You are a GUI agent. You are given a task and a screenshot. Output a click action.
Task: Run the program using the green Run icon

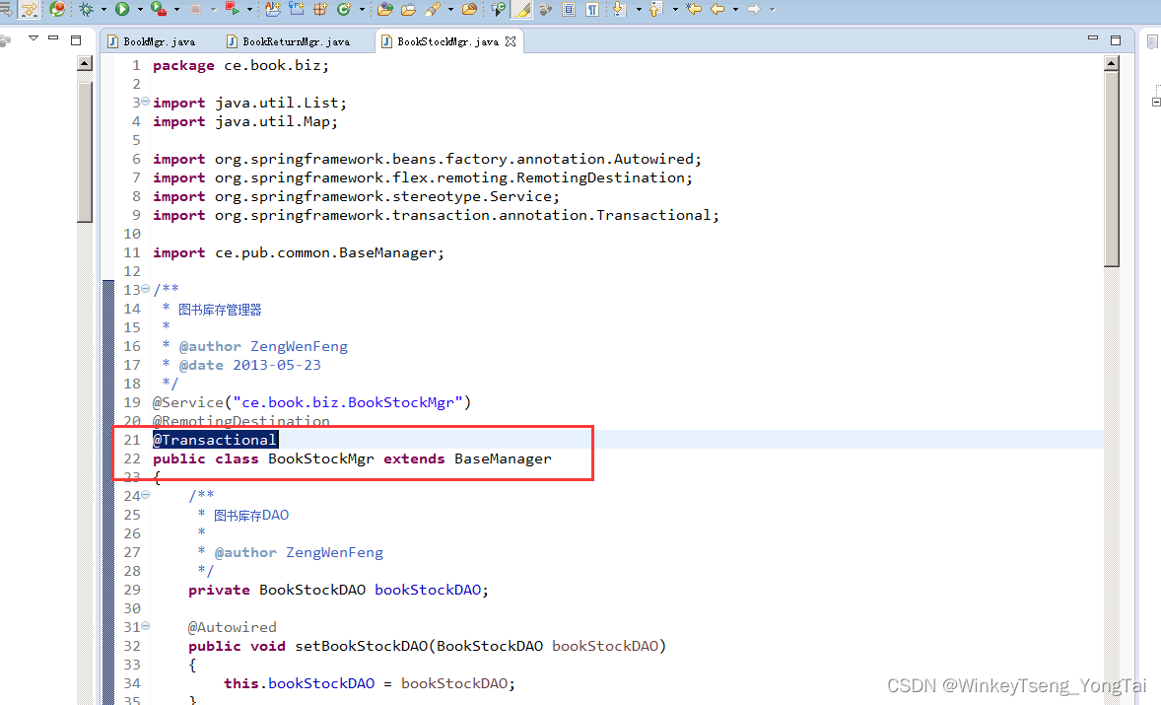tap(122, 10)
